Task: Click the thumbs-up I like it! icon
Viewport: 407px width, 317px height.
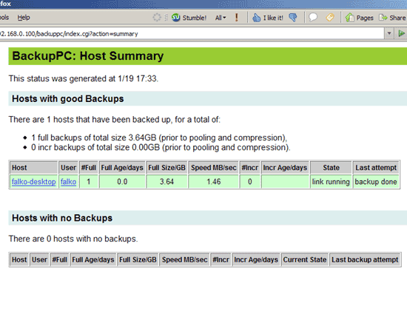Action: [x=256, y=18]
